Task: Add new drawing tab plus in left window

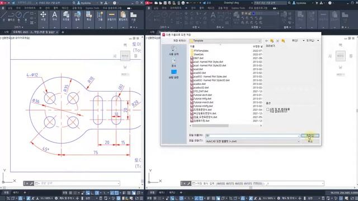Action: point(63,32)
